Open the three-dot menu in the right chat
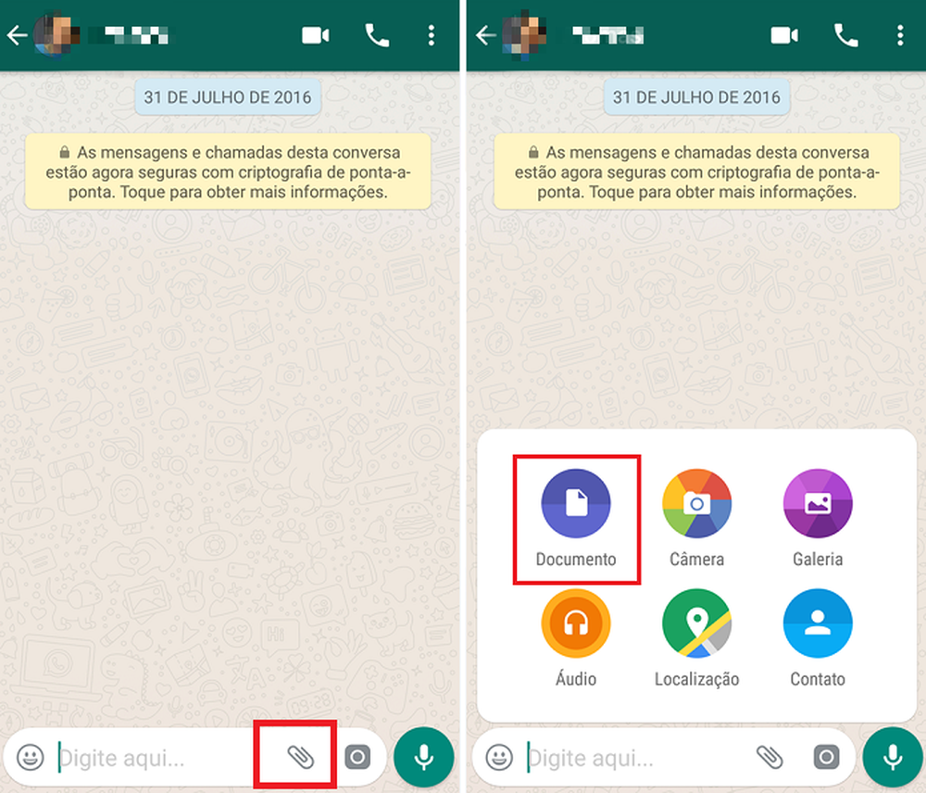 pyautogui.click(x=900, y=35)
